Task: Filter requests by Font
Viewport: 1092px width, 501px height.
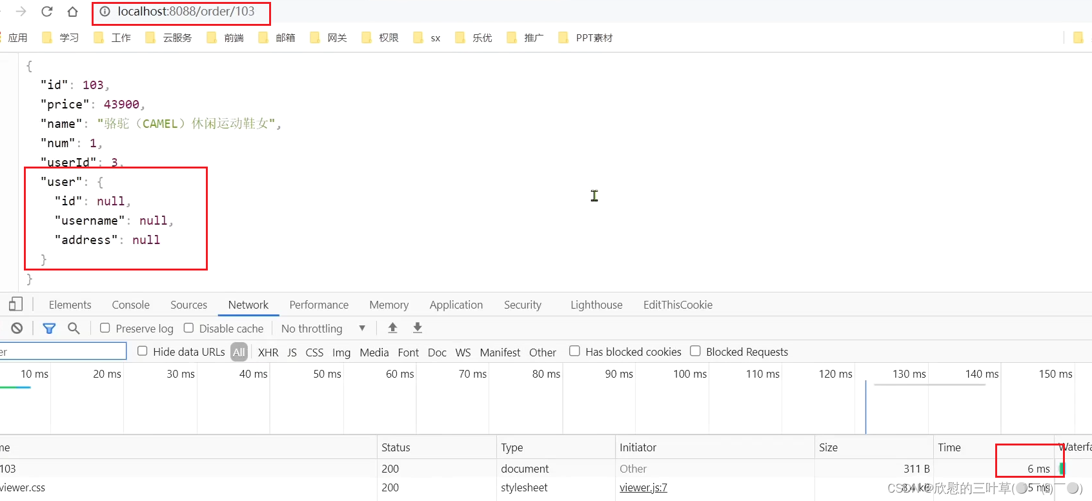Action: pos(408,353)
